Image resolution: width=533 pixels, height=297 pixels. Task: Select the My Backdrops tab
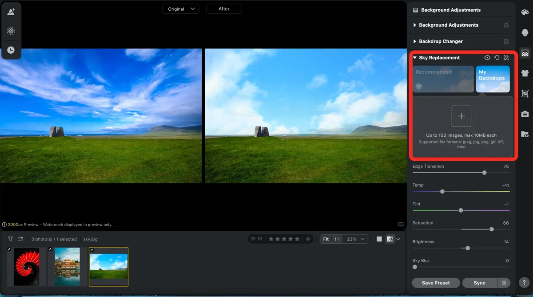(x=493, y=78)
